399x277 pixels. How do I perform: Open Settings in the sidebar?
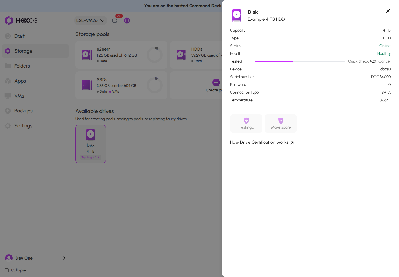(x=35, y=126)
